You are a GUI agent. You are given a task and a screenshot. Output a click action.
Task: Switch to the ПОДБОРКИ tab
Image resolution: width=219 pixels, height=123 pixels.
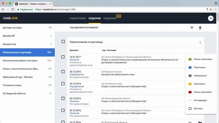[94, 18]
